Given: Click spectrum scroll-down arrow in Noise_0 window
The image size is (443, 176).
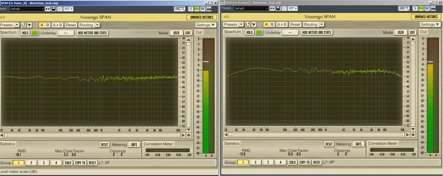Looking at the screenshot, I should click(x=189, y=130).
